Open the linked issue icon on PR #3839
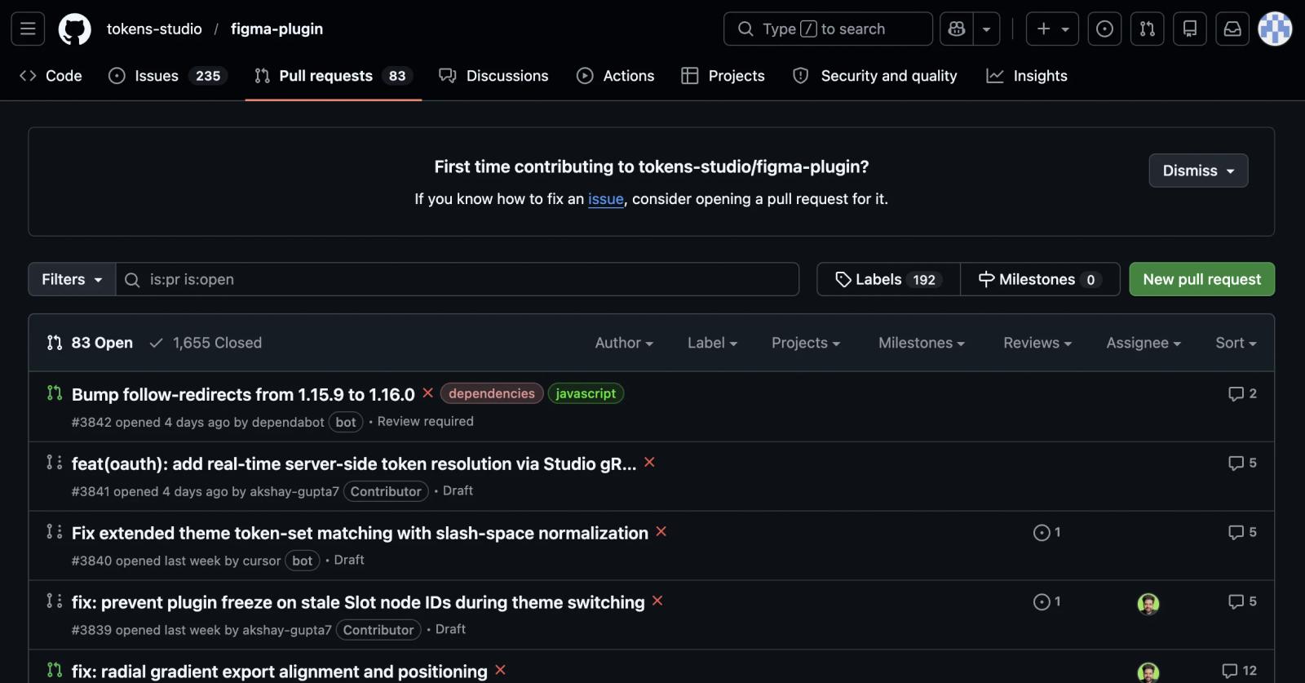The height and width of the screenshot is (683, 1305). [x=1047, y=602]
